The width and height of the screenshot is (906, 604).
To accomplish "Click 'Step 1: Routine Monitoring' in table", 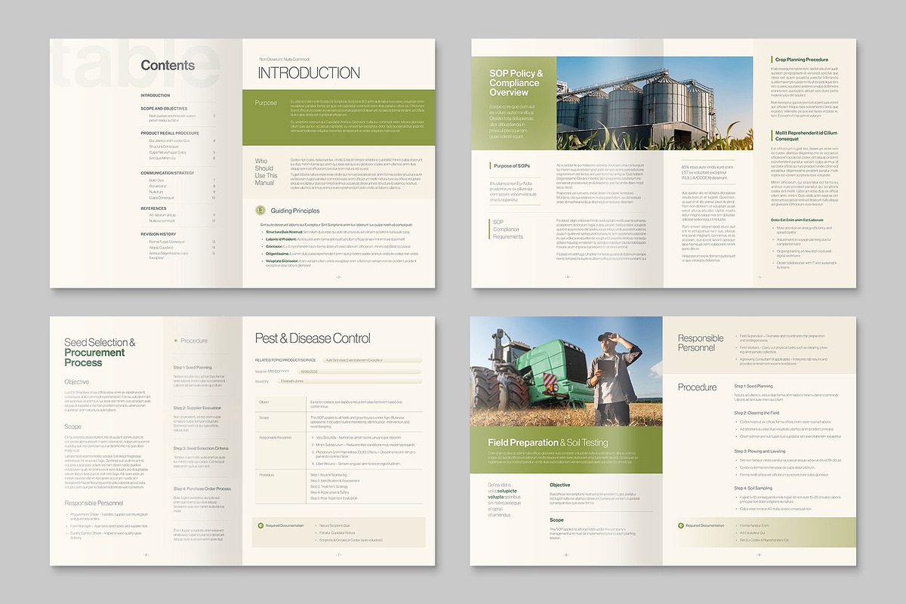I will click(x=329, y=474).
